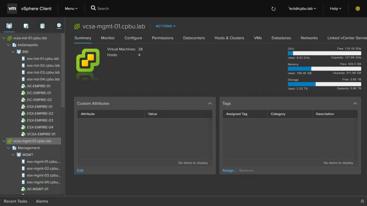The width and height of the screenshot is (367, 206).
Task: Select ESX-EMPIRE-01 in the tree
Action: [x=40, y=107]
